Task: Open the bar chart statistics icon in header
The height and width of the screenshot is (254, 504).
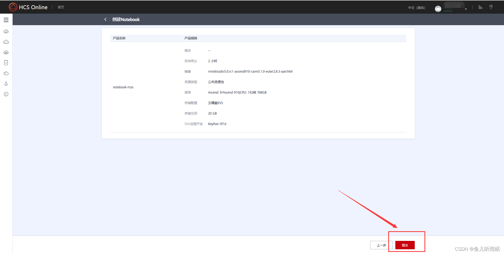Action: (480, 7)
